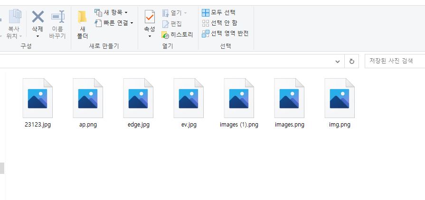This screenshot has height=200, width=425.
Task: Click the Copy to (복사 위치) icon
Action: pyautogui.click(x=15, y=16)
